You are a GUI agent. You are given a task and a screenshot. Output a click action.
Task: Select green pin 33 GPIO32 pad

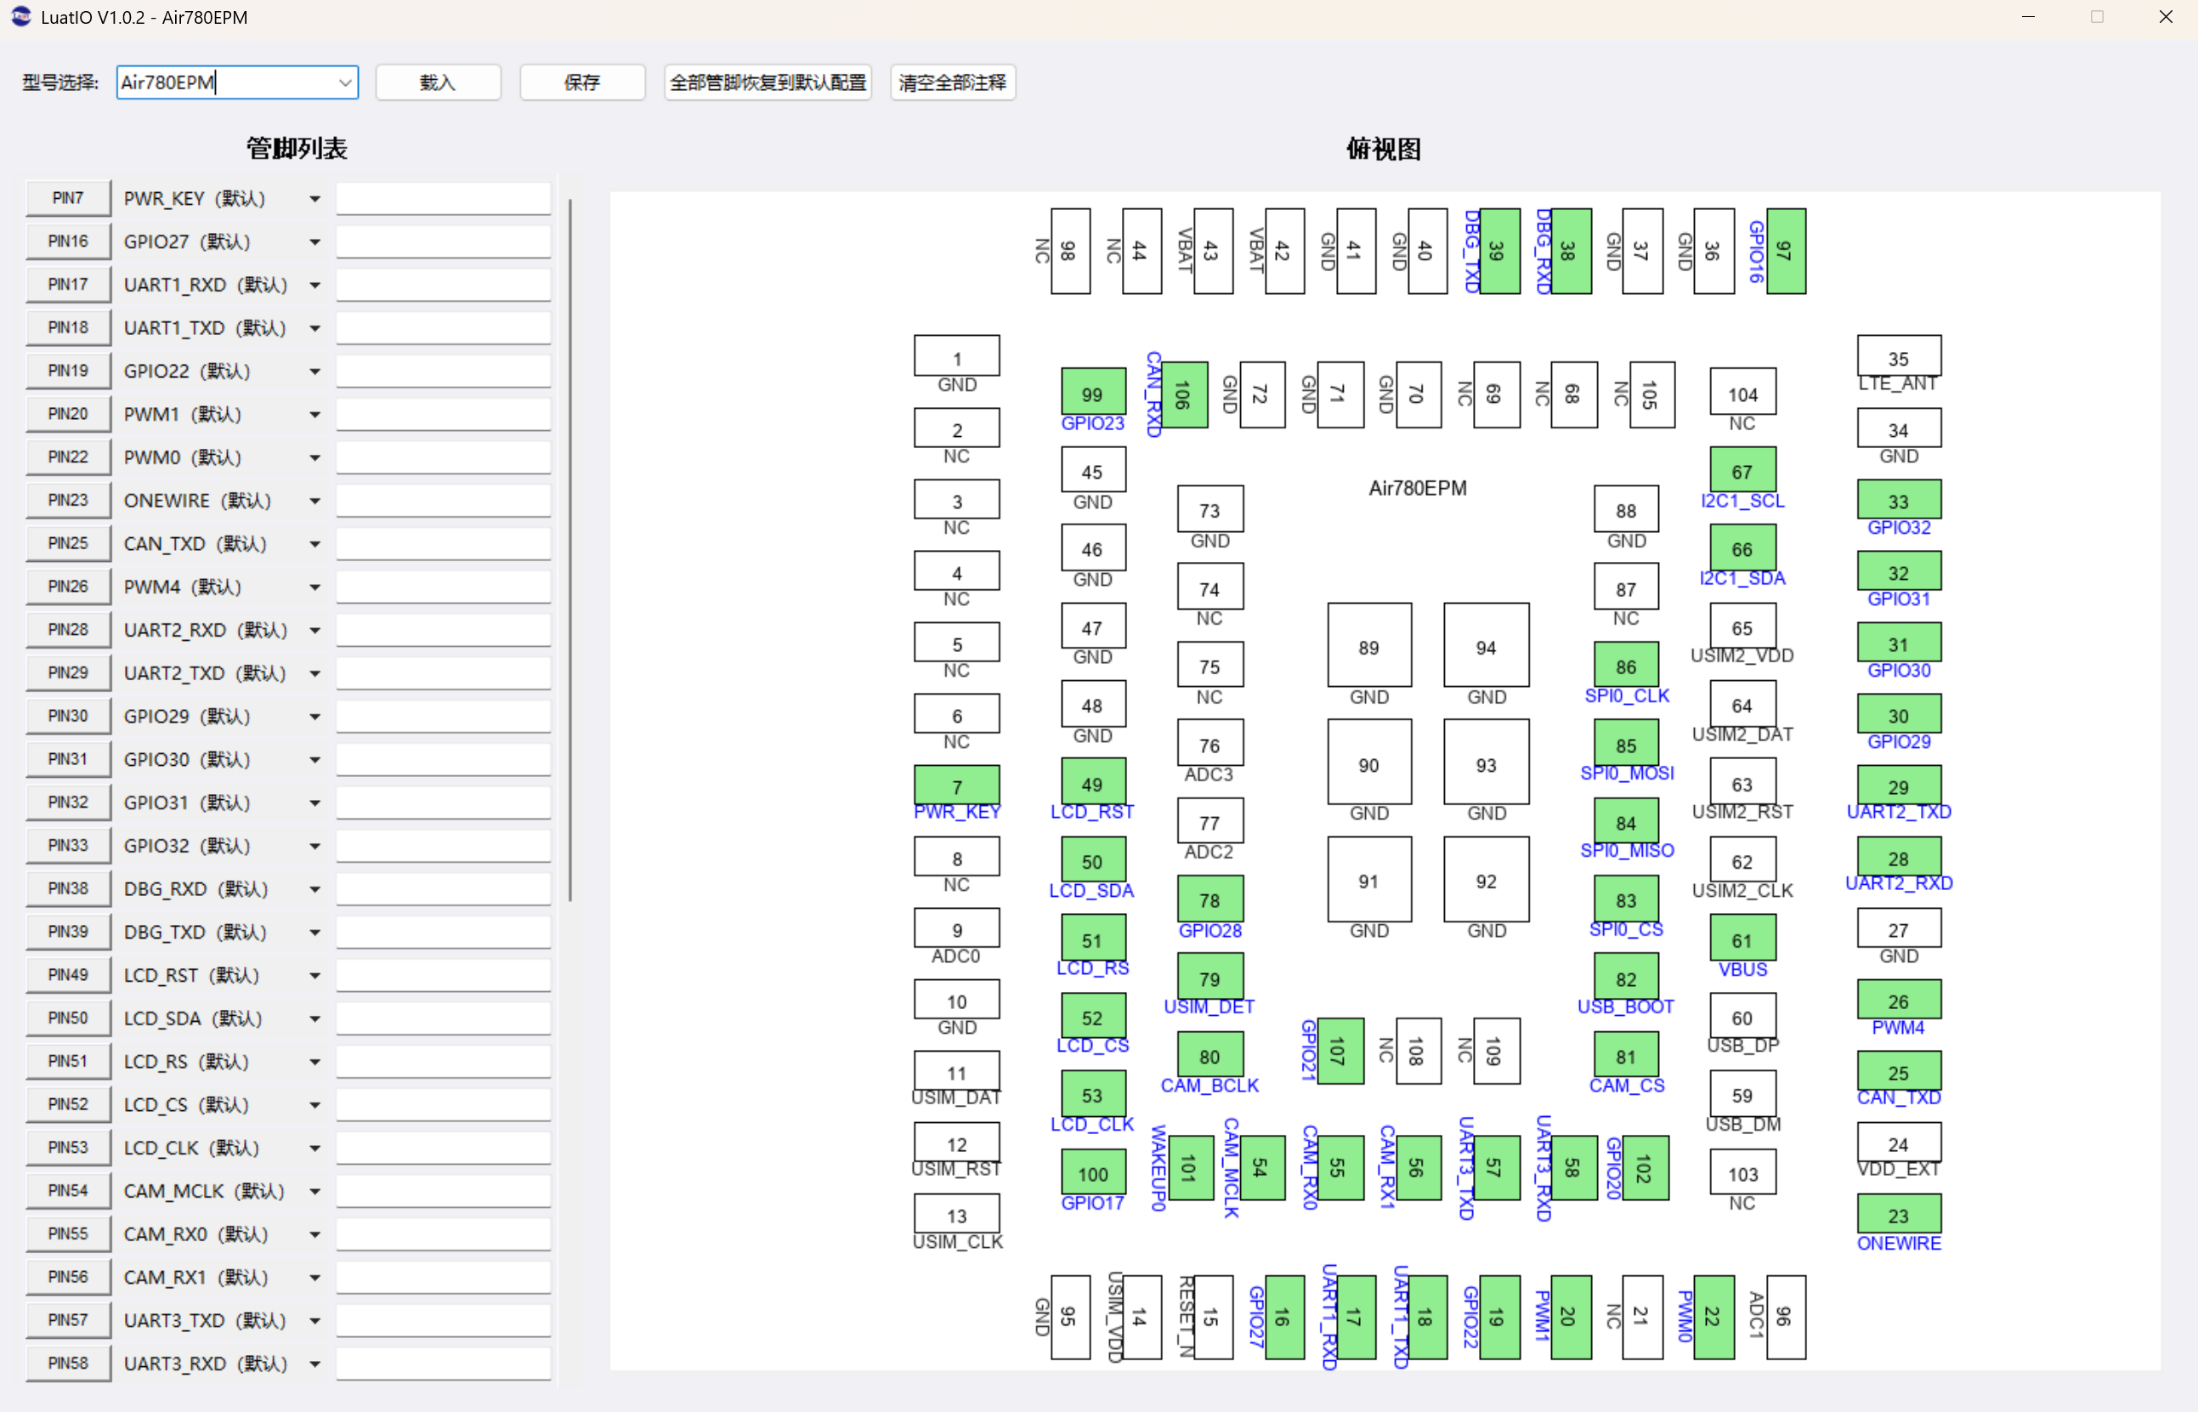tap(1899, 501)
